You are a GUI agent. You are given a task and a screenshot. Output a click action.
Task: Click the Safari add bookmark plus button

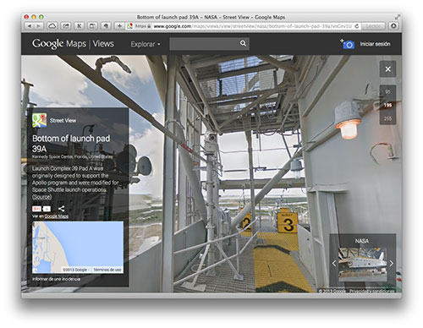pos(119,26)
